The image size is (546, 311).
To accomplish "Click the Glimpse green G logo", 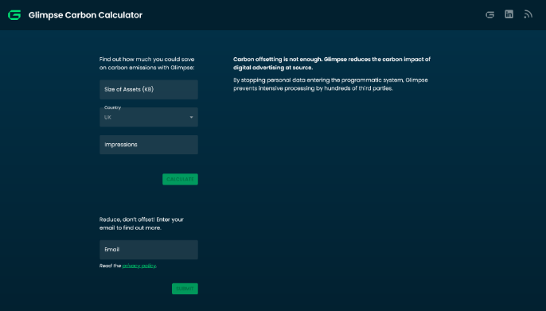I will click(x=14, y=15).
